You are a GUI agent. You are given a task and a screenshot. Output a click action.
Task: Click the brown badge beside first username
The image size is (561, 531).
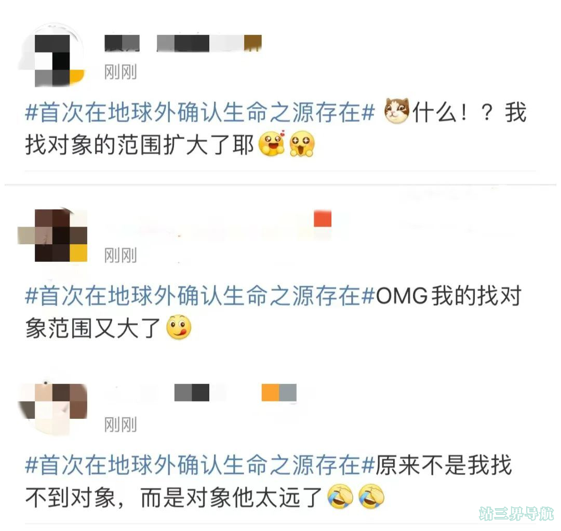click(x=253, y=43)
